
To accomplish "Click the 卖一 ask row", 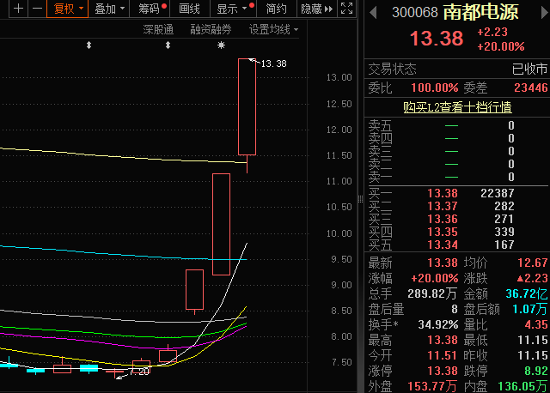I will [x=457, y=177].
